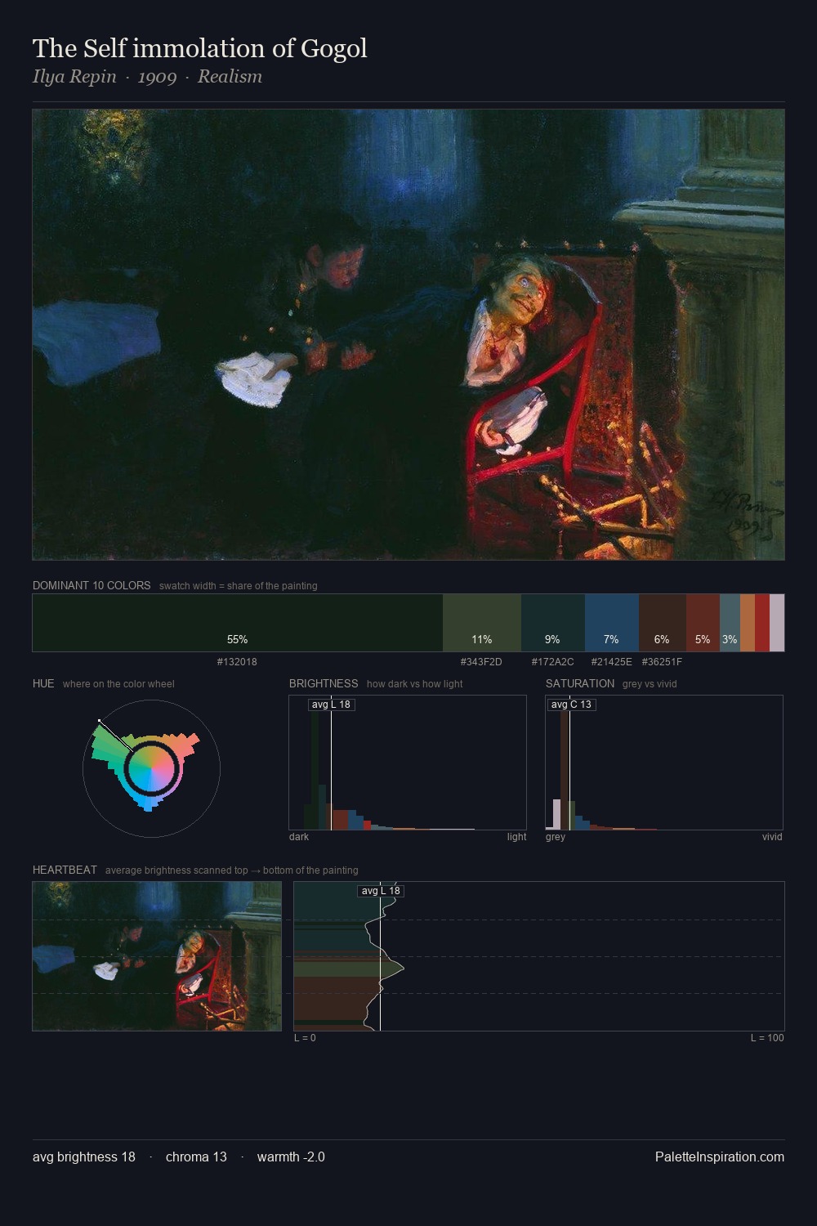Click the artist name "Ilya Repin"
The width and height of the screenshot is (817, 1226).
point(74,77)
